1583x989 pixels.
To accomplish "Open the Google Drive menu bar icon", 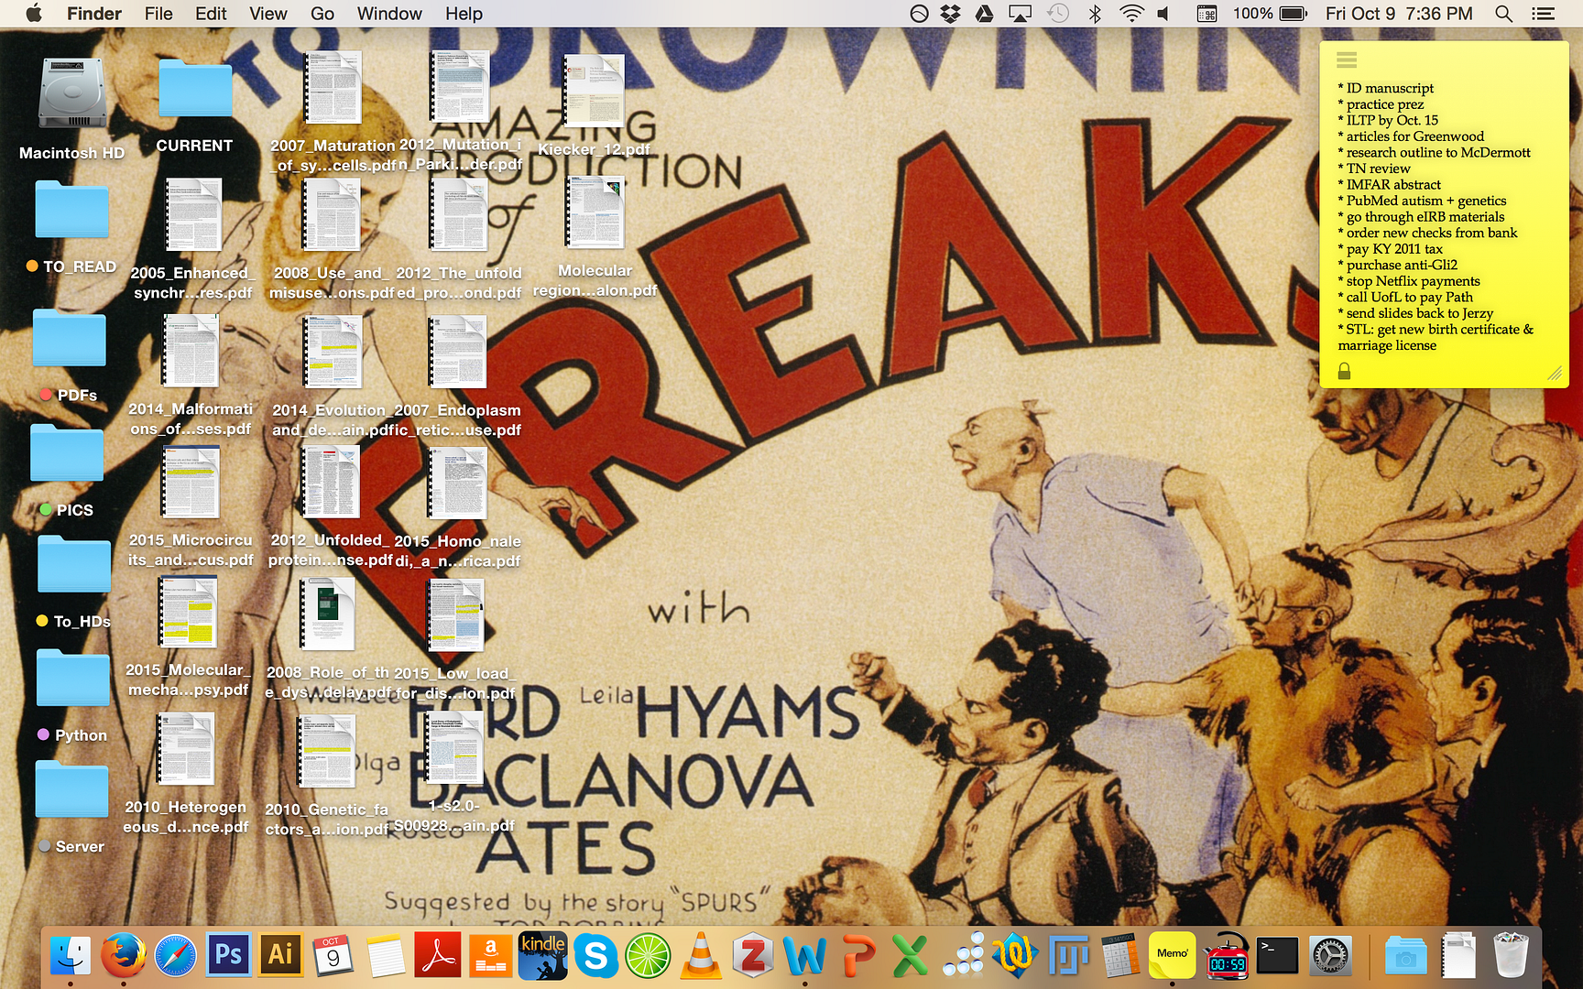I will (x=985, y=14).
